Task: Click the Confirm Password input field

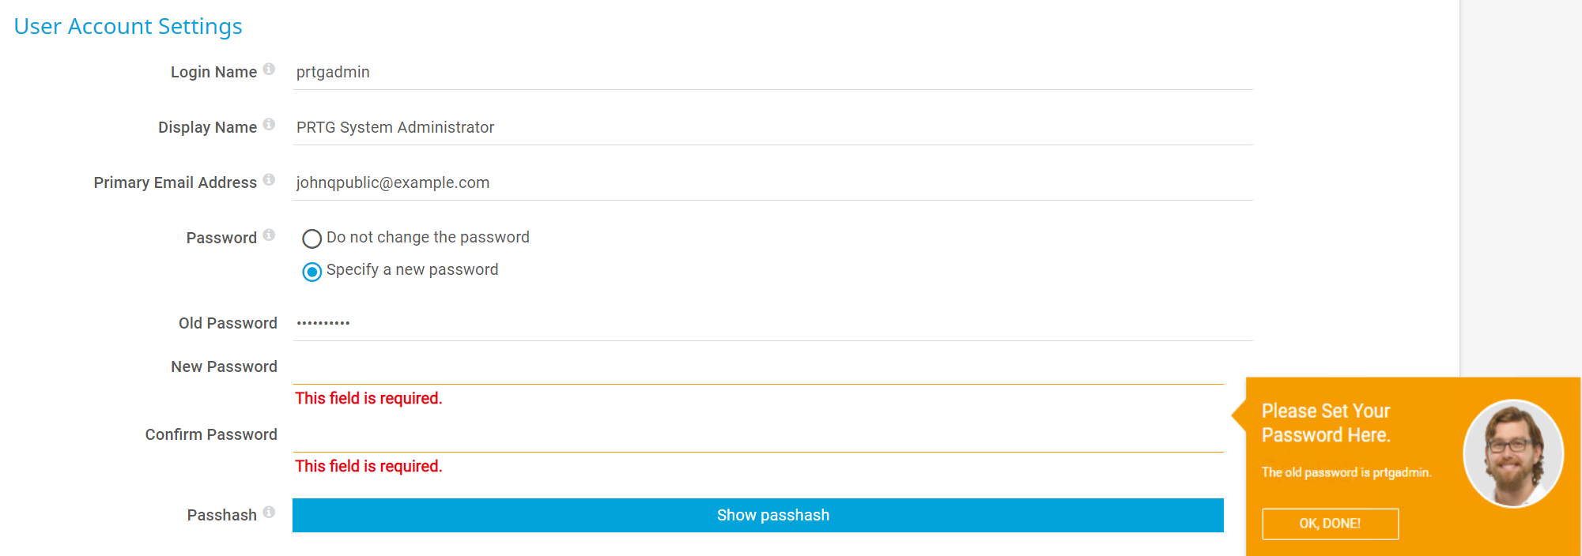Action: pos(757,436)
